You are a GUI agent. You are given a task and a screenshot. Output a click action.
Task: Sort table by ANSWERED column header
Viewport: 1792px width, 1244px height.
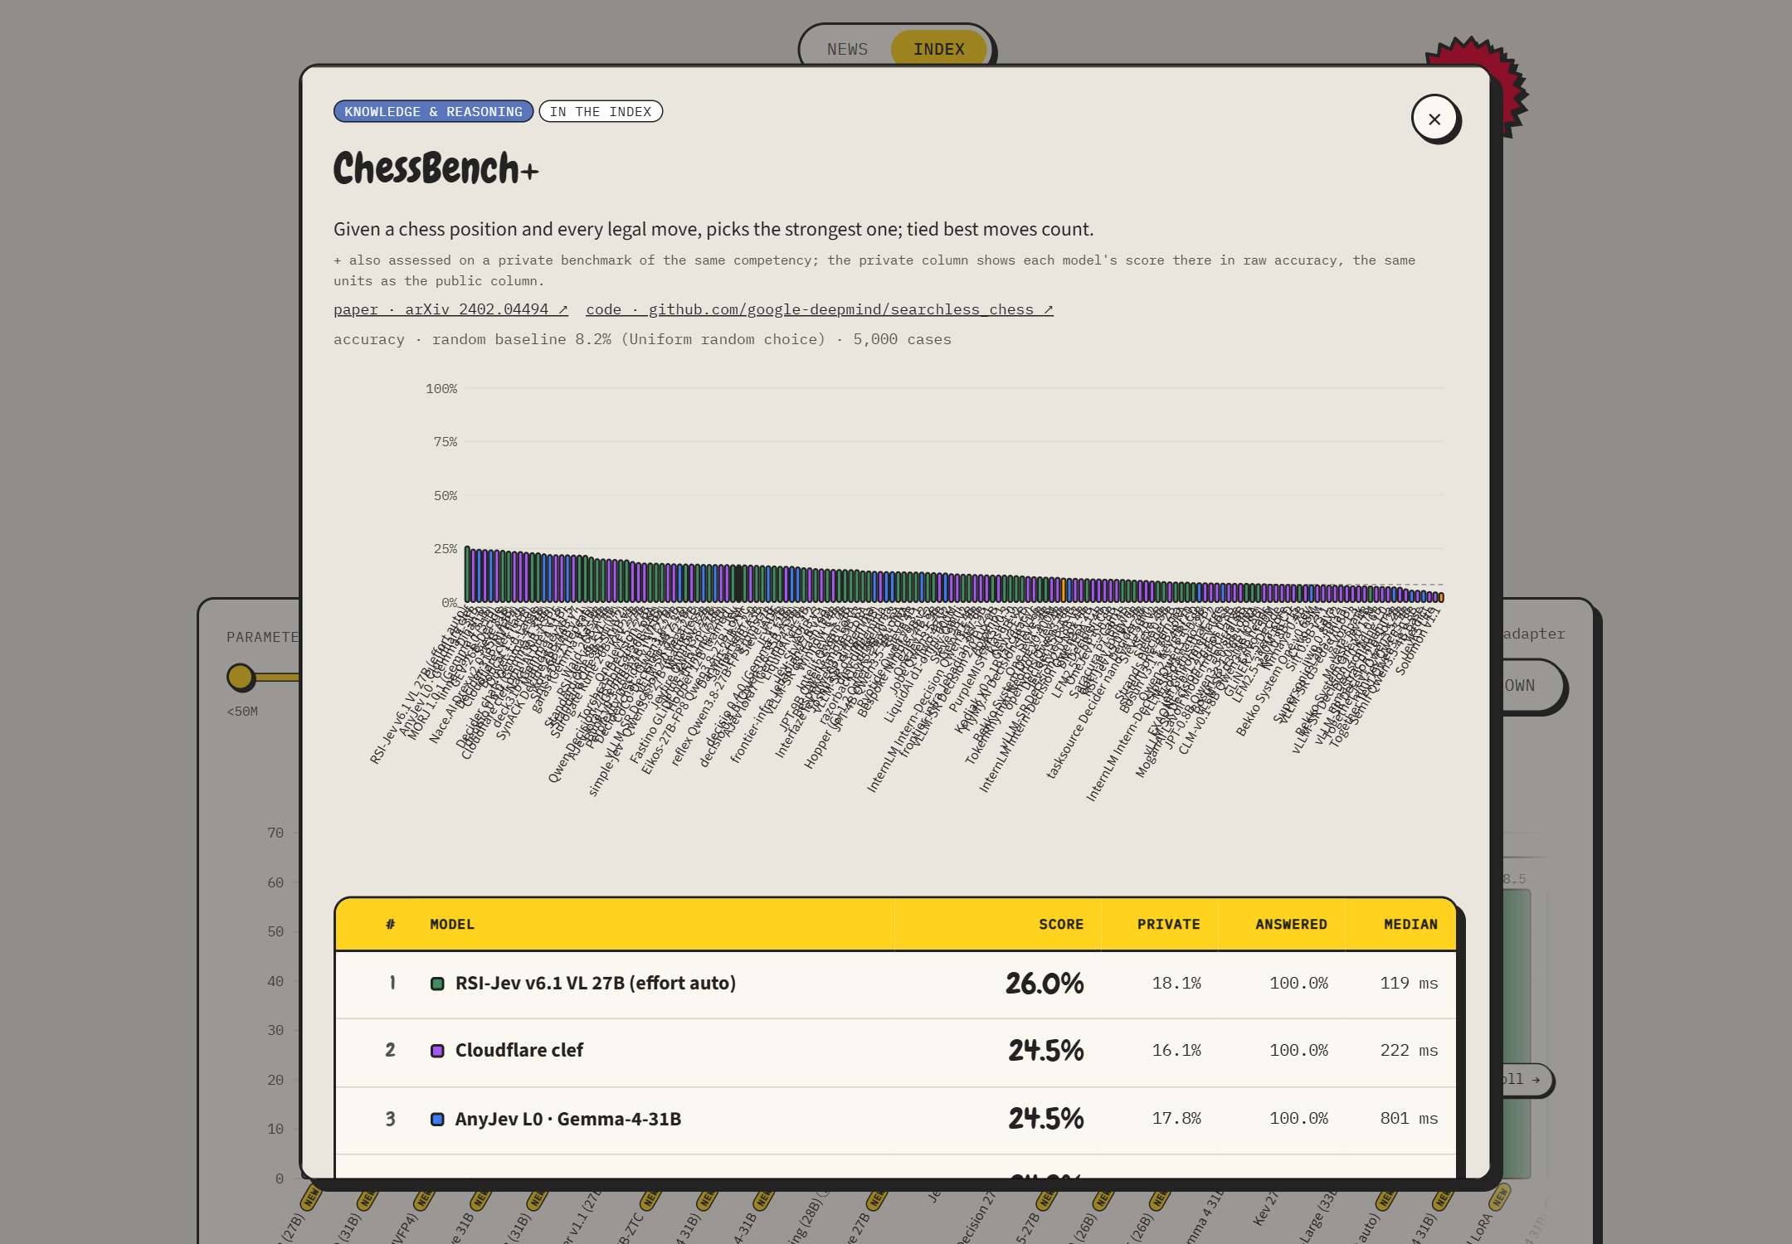click(1291, 924)
